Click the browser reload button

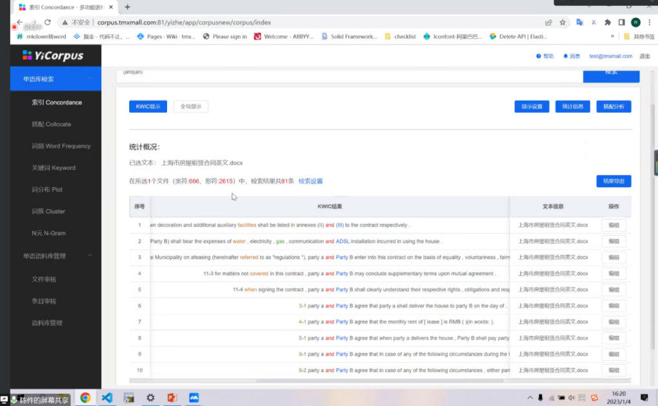pos(48,22)
